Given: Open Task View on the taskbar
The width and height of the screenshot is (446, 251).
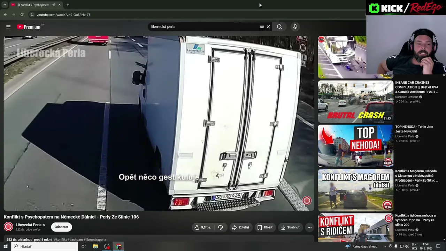Looking at the screenshot, I should coord(84,246).
